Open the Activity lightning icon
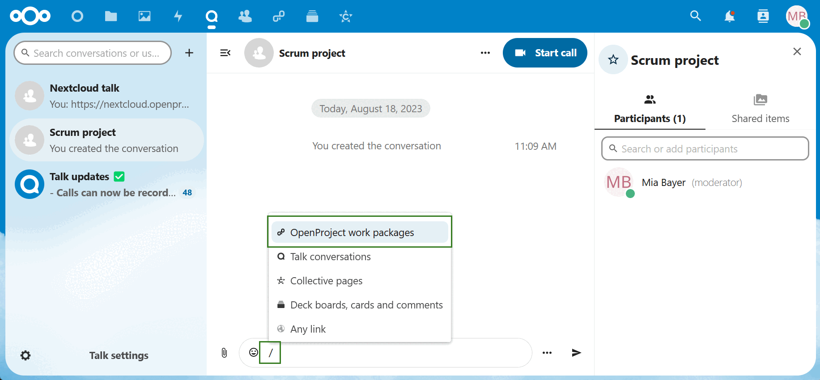 coord(178,17)
